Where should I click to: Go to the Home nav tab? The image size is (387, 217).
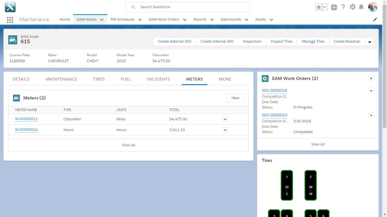(x=64, y=19)
